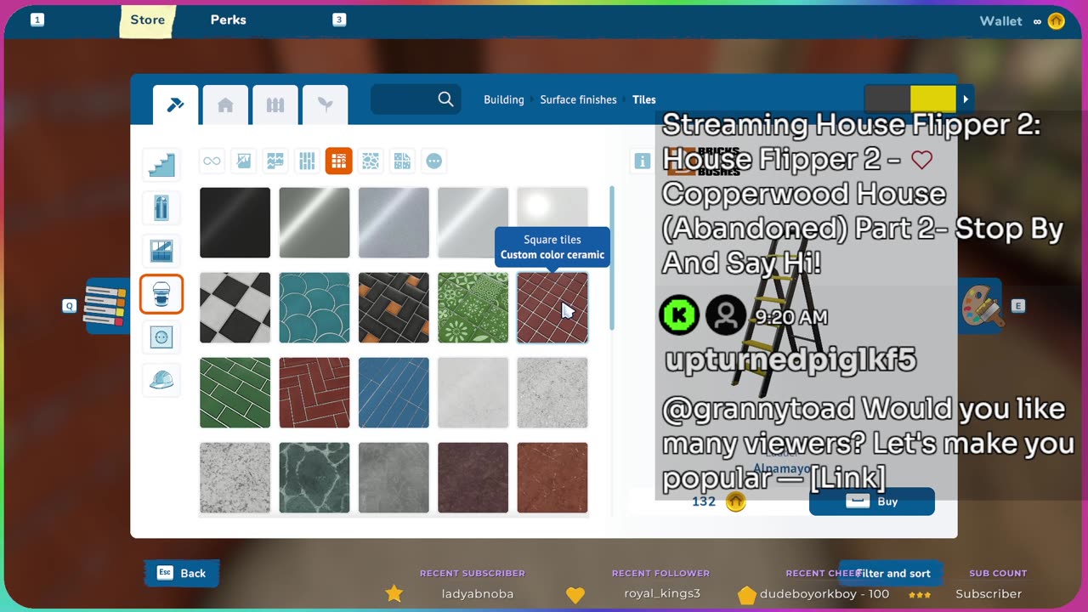Click the recent follower royal_kings3

[x=662, y=594]
